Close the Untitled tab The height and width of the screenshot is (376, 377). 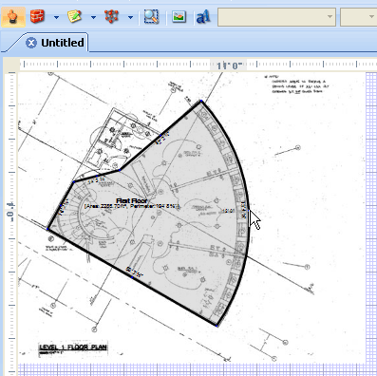click(31, 43)
